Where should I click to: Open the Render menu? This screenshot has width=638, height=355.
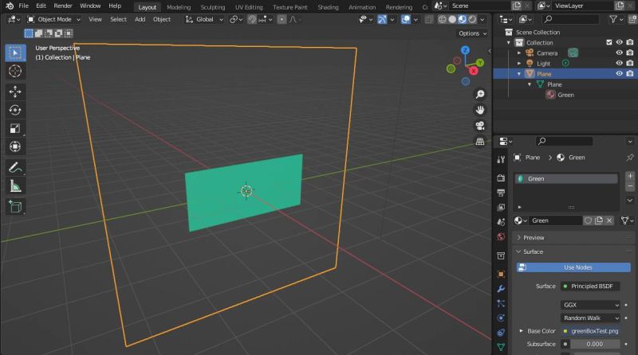tap(63, 6)
